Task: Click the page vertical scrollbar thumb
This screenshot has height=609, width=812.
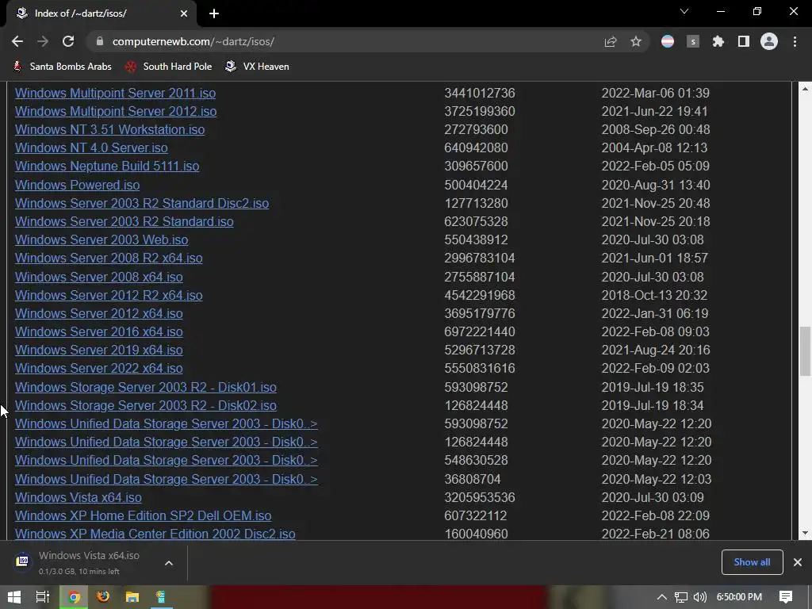Action: pos(805,351)
